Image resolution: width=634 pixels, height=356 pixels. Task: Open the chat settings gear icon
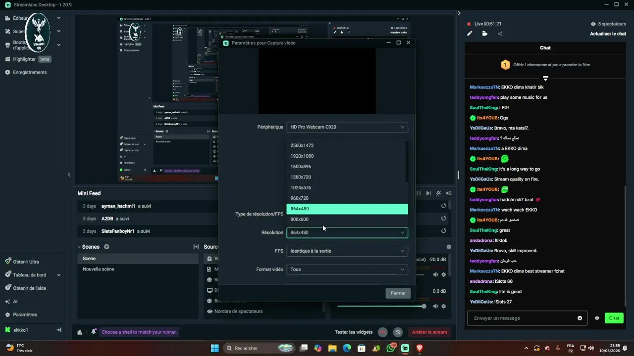597,318
